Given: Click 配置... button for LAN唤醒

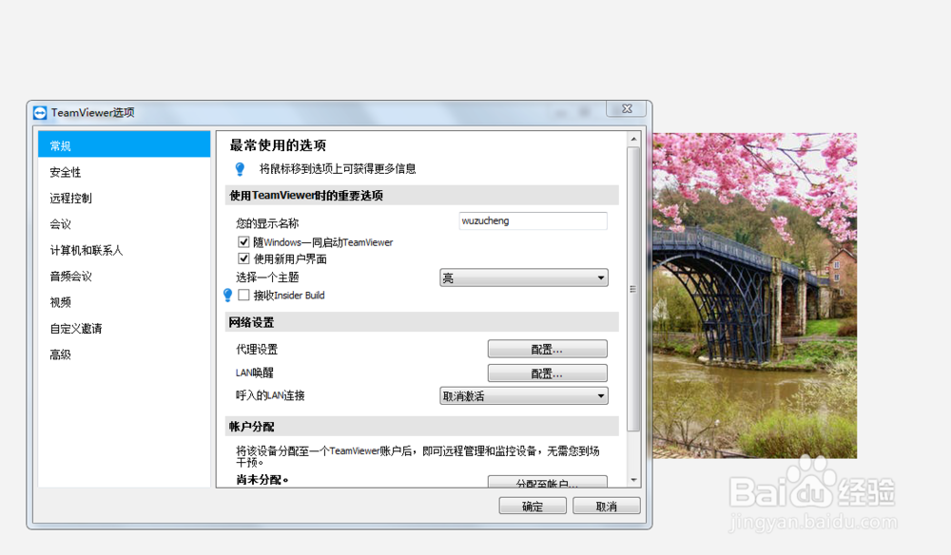Looking at the screenshot, I should click(x=547, y=373).
